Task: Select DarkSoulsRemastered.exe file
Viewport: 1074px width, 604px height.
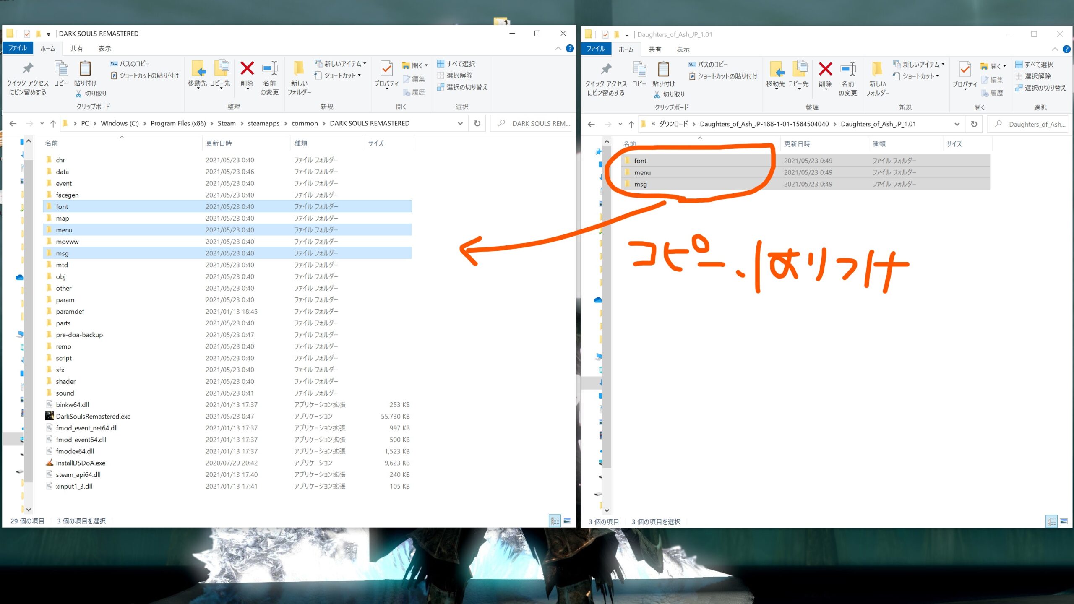Action: 227,417
